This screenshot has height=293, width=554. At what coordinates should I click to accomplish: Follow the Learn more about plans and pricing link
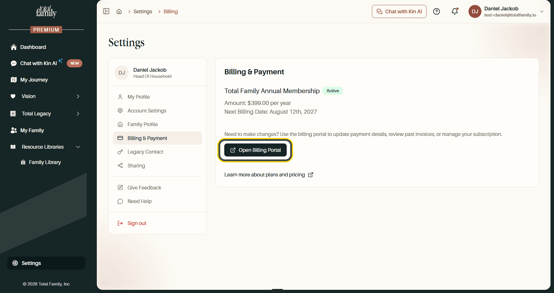[269, 175]
